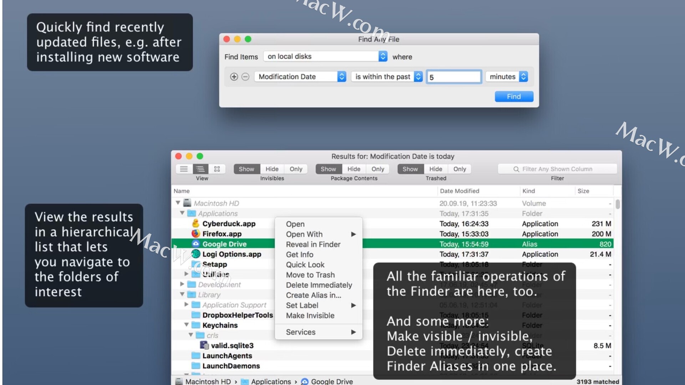Choose Delete Immediately
Image resolution: width=685 pixels, height=385 pixels.
click(319, 285)
